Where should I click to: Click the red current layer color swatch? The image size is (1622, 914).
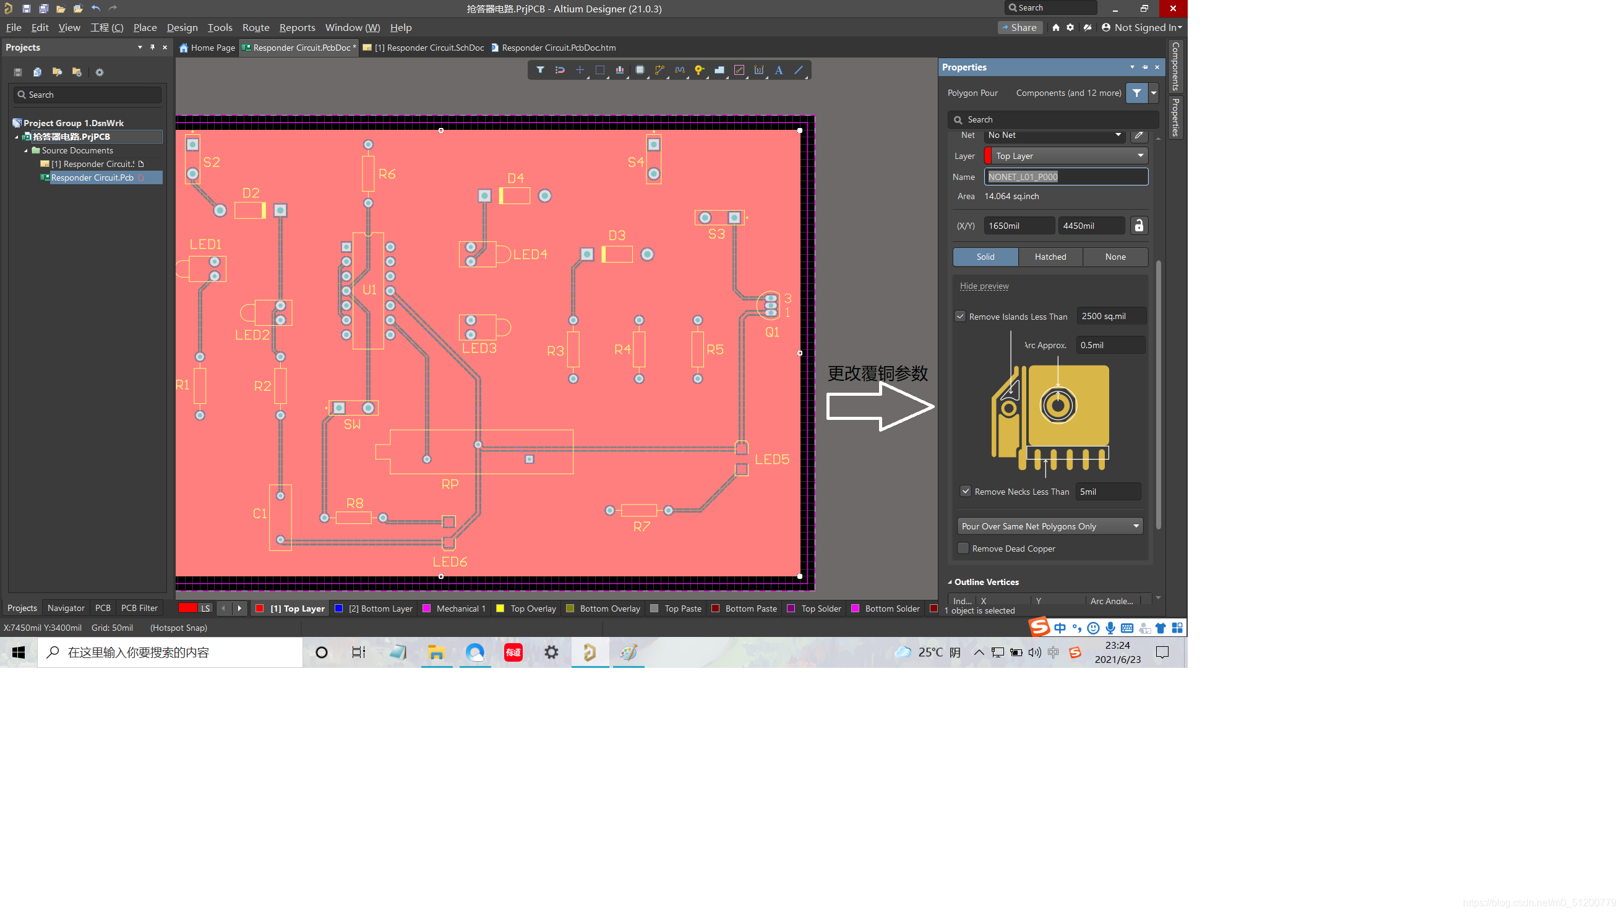click(x=187, y=608)
